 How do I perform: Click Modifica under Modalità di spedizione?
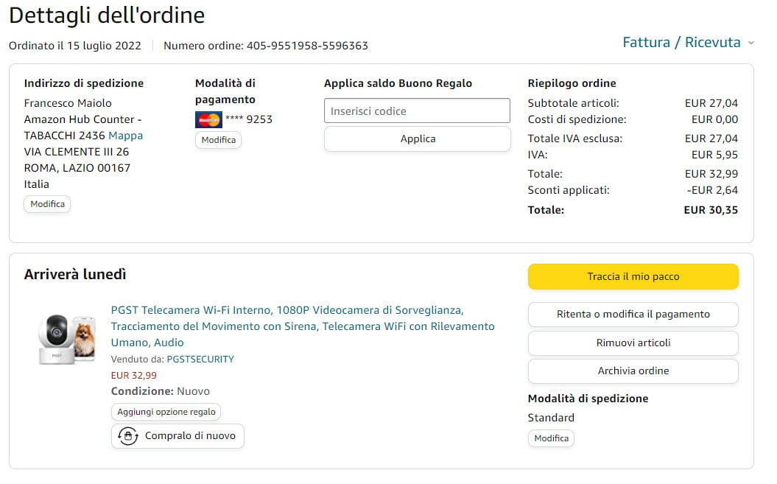click(551, 438)
